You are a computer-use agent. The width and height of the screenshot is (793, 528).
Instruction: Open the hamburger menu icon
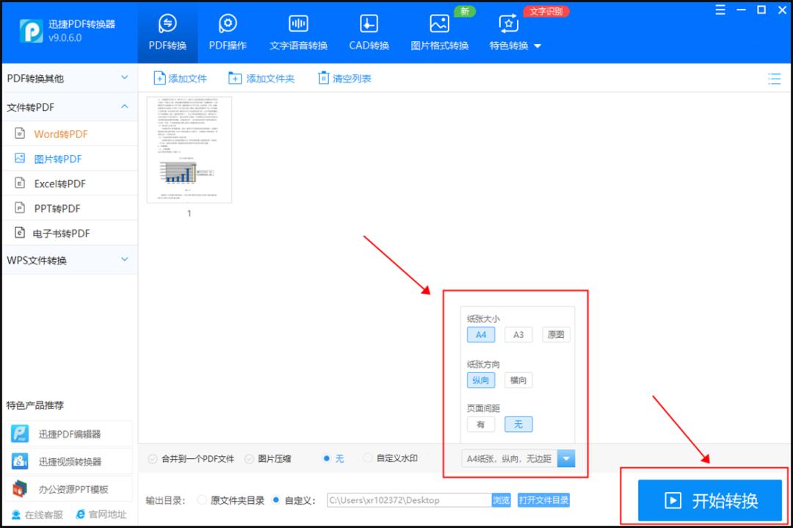tap(719, 10)
